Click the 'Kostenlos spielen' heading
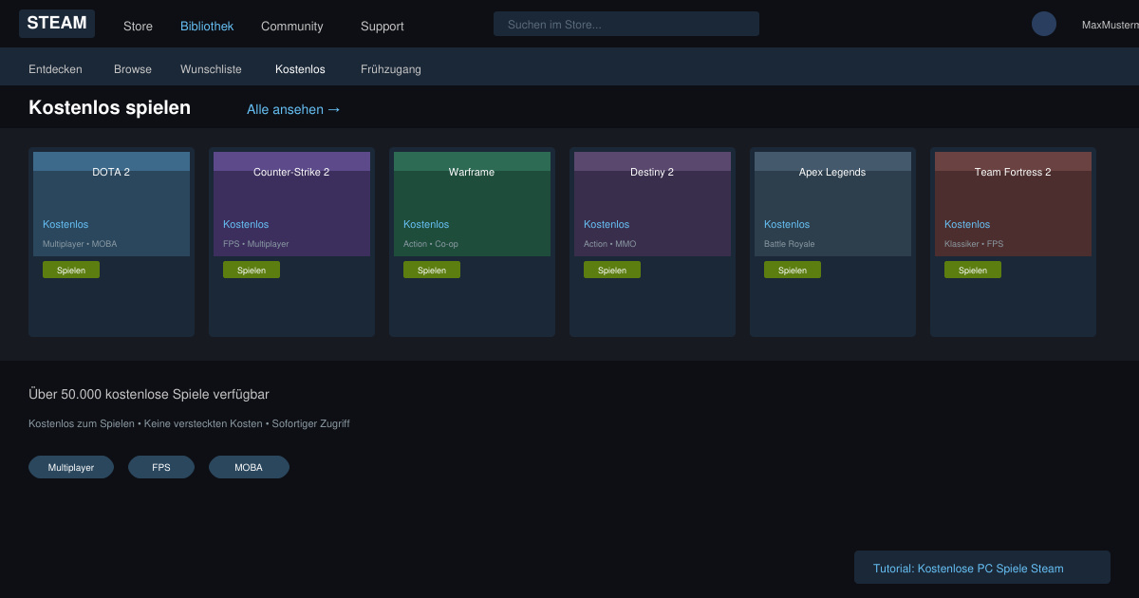The width and height of the screenshot is (1139, 598). (109, 107)
